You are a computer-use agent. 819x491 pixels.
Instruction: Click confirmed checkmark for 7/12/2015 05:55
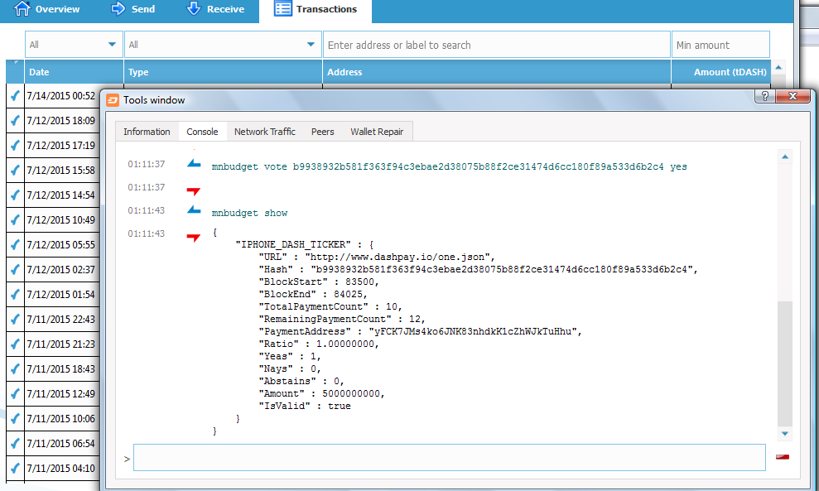pos(15,244)
